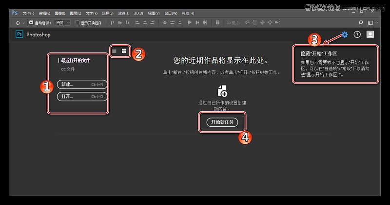The image size is (390, 205).
Task: Click the align bottom edges icon
Action: coord(128,22)
